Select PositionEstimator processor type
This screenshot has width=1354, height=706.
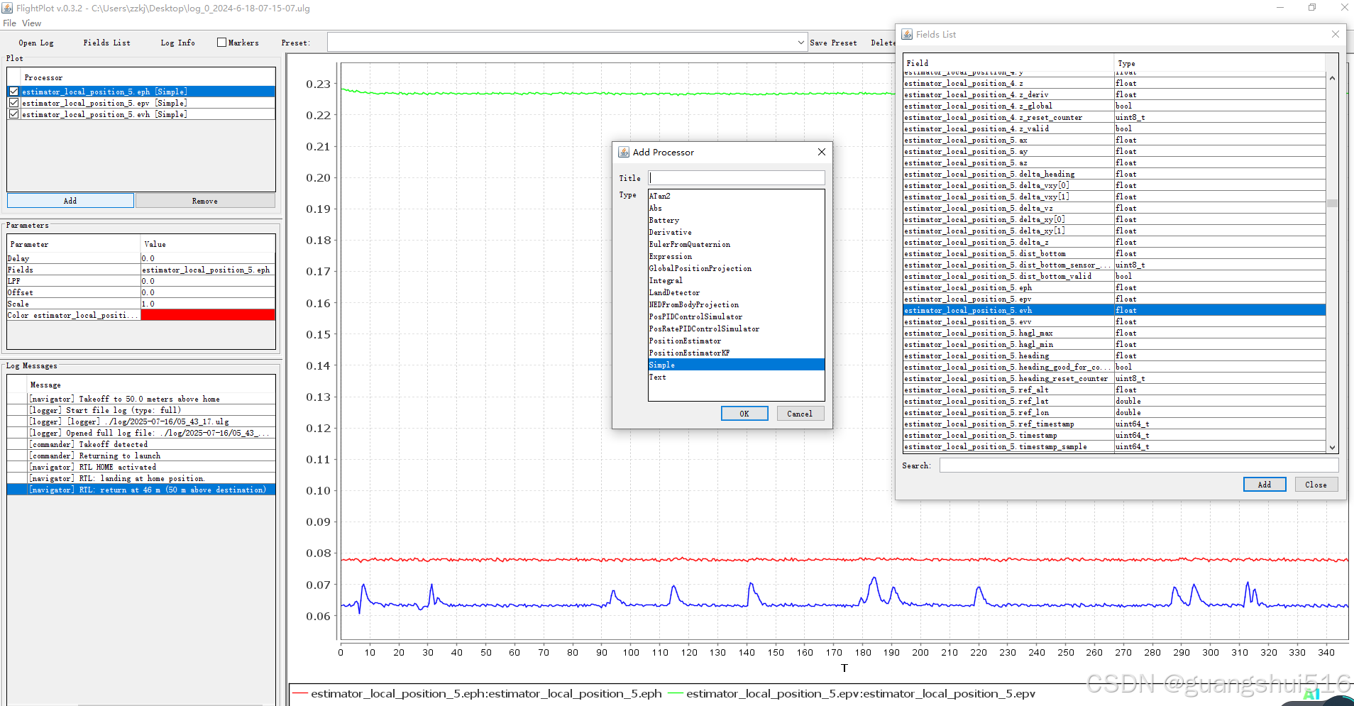(736, 341)
